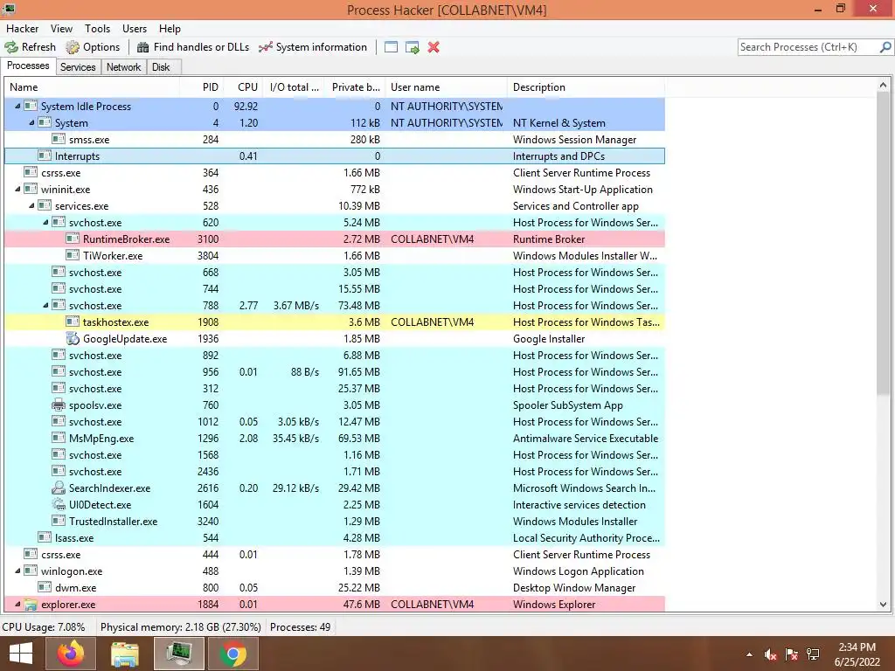Viewport: 895px width, 671px height.
Task: Click the Interrupts row icon
Action: click(x=45, y=156)
